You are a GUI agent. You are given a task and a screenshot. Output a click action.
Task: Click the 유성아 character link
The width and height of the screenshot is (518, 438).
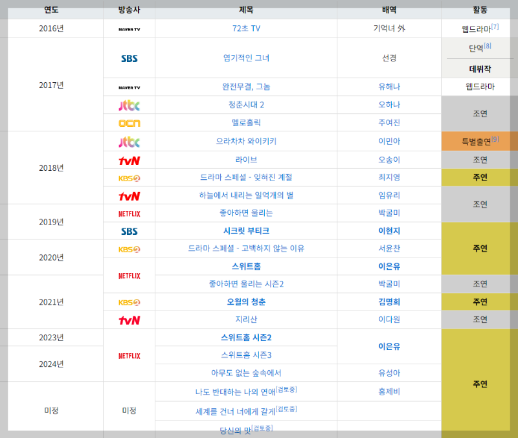pyautogui.click(x=389, y=373)
